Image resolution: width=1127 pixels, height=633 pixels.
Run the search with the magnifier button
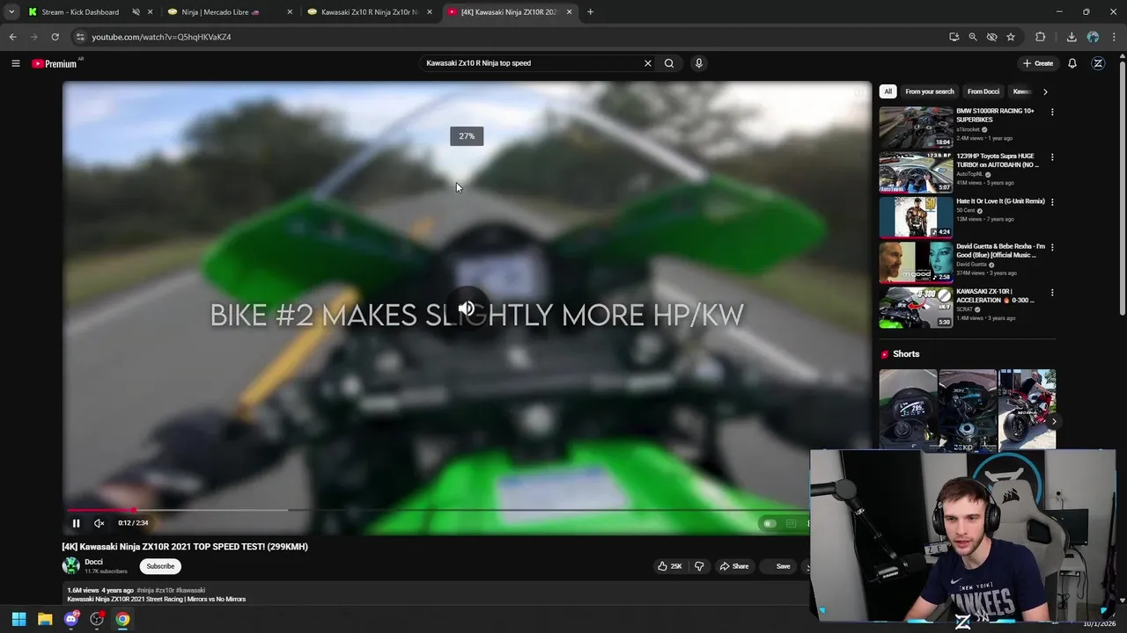669,63
